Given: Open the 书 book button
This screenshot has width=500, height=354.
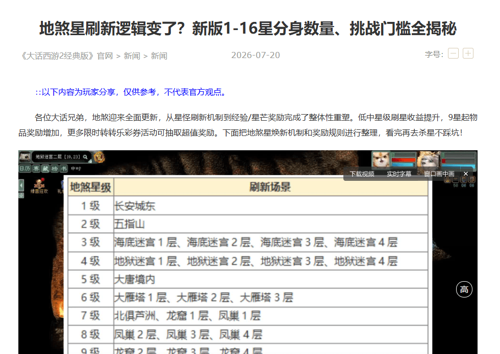Looking at the screenshot, I should pyautogui.click(x=64, y=169).
